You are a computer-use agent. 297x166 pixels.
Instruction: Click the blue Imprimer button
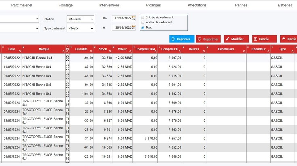point(182,39)
